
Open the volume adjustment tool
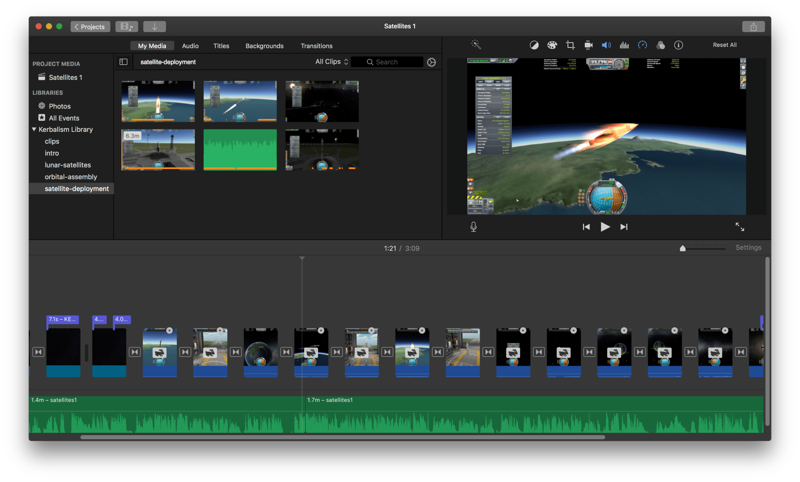click(606, 45)
